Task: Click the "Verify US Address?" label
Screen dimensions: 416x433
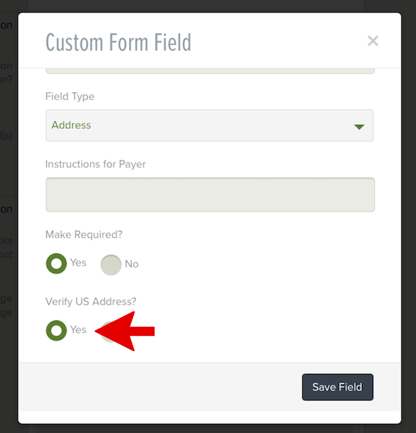Action: 89,302
